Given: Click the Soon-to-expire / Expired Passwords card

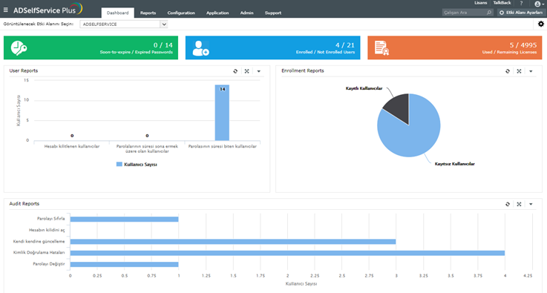Looking at the screenshot, I should [x=91, y=47].
